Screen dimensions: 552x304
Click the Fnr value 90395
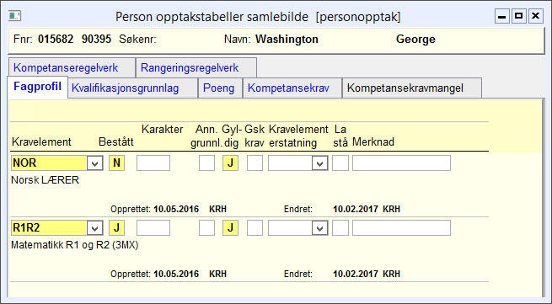pyautogui.click(x=96, y=39)
